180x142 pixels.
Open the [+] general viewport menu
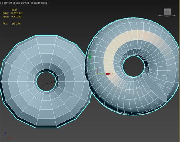click(x=2, y=3)
